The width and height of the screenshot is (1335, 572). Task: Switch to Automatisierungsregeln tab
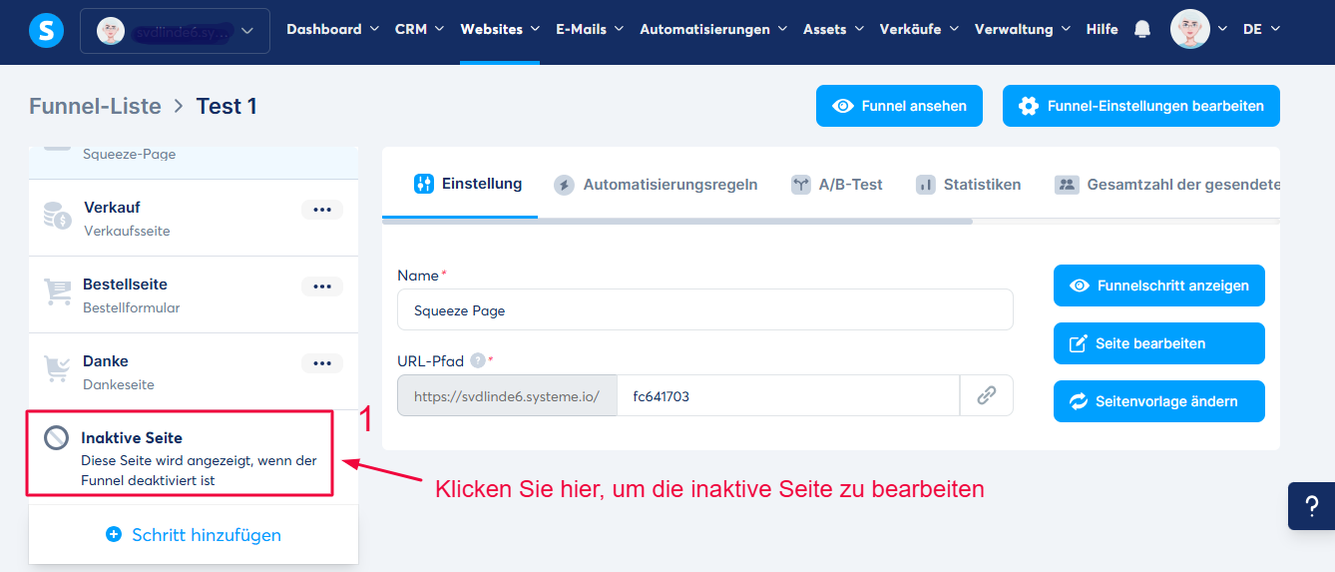coord(656,185)
